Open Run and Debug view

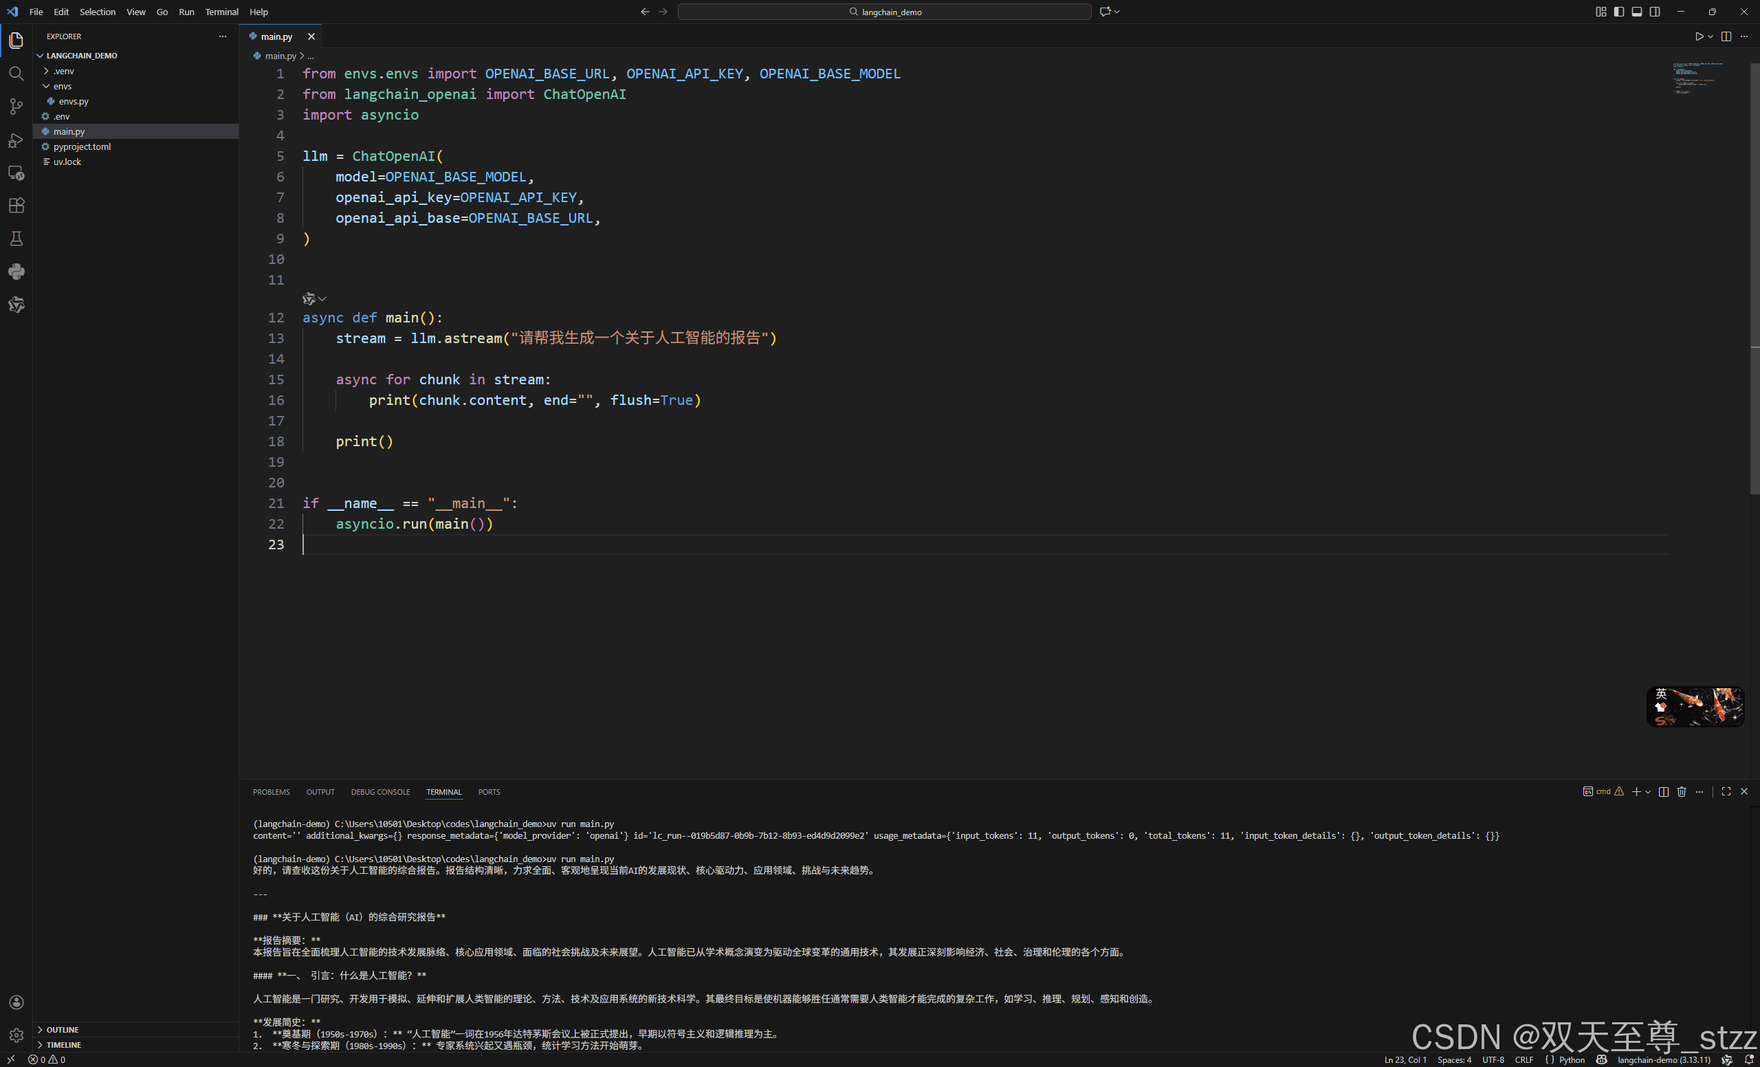16,140
